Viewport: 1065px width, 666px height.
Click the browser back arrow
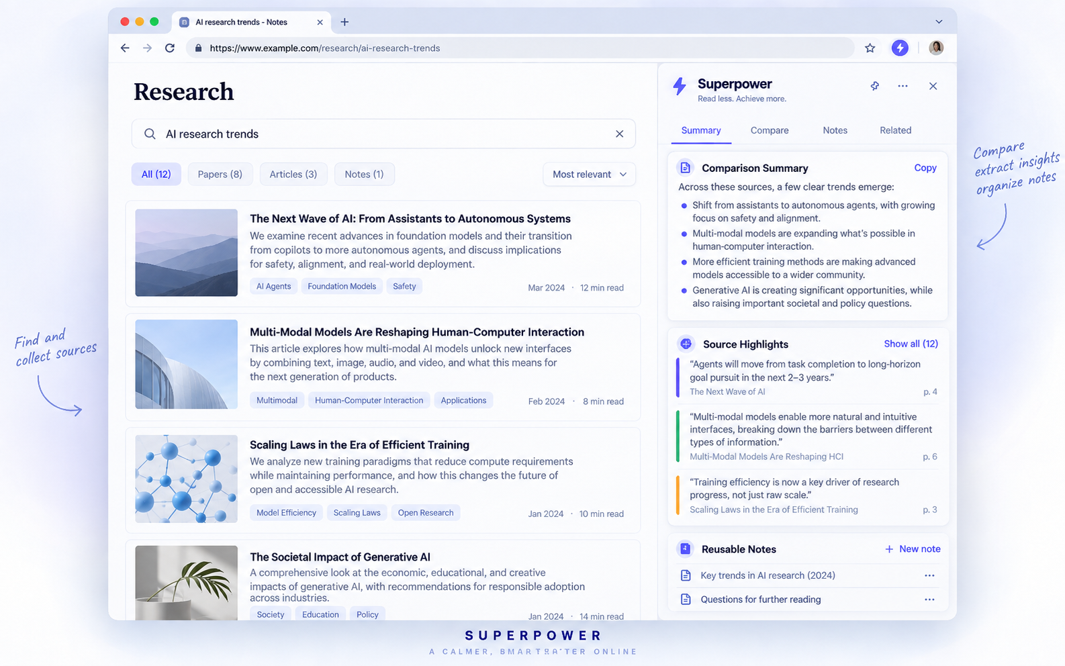125,48
